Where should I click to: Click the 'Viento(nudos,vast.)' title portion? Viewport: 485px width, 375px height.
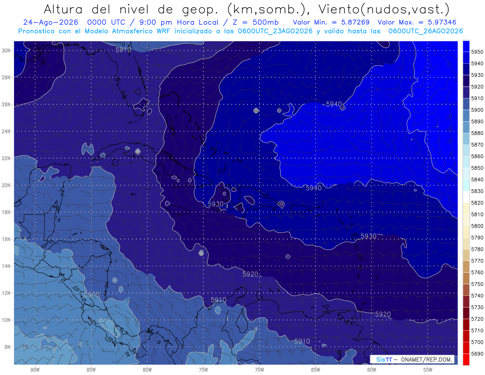[x=384, y=9]
